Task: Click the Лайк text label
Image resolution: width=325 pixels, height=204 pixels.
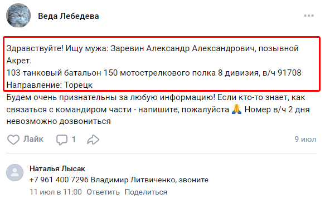Action: click(33, 139)
